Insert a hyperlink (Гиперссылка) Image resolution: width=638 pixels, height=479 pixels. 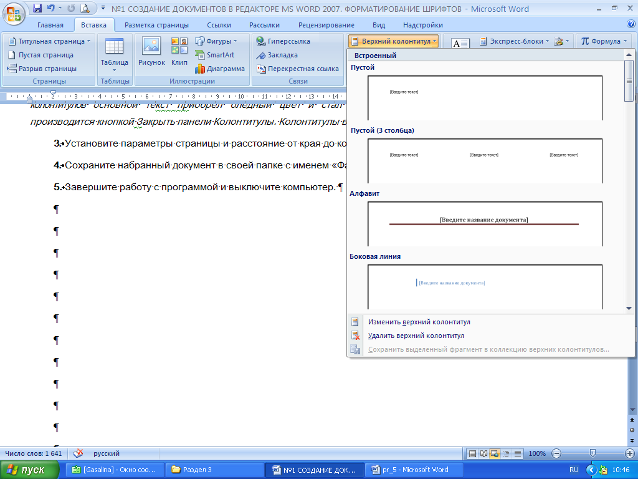283,41
